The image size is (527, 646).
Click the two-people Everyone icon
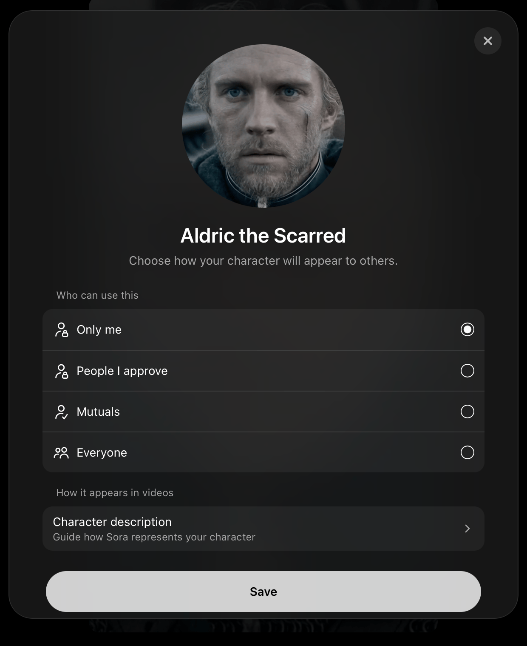pos(61,453)
